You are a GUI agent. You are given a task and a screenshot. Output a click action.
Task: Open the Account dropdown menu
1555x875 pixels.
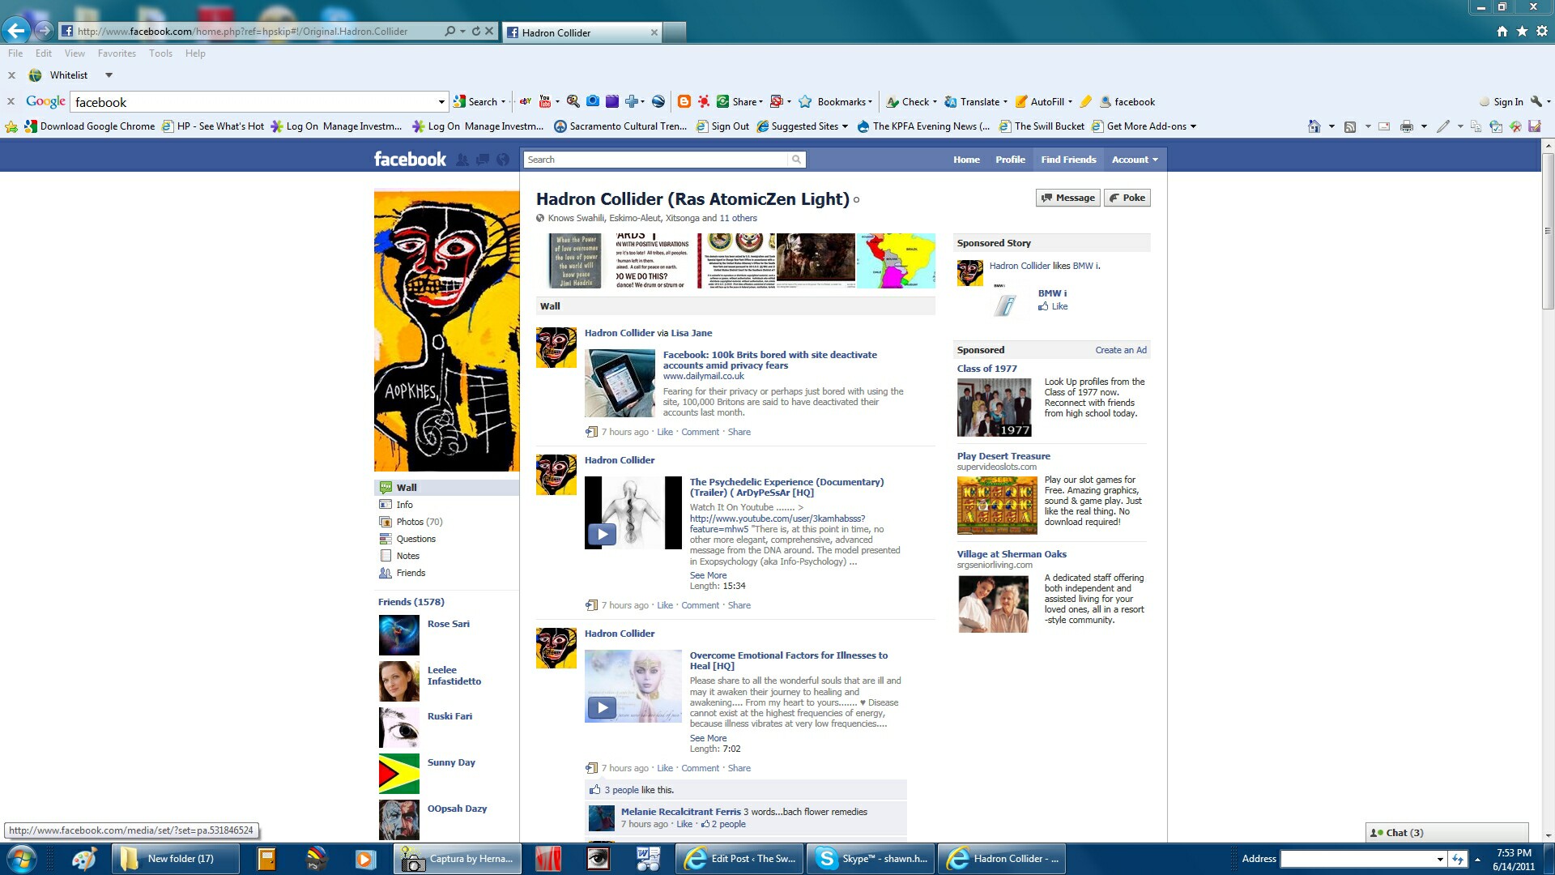point(1135,160)
